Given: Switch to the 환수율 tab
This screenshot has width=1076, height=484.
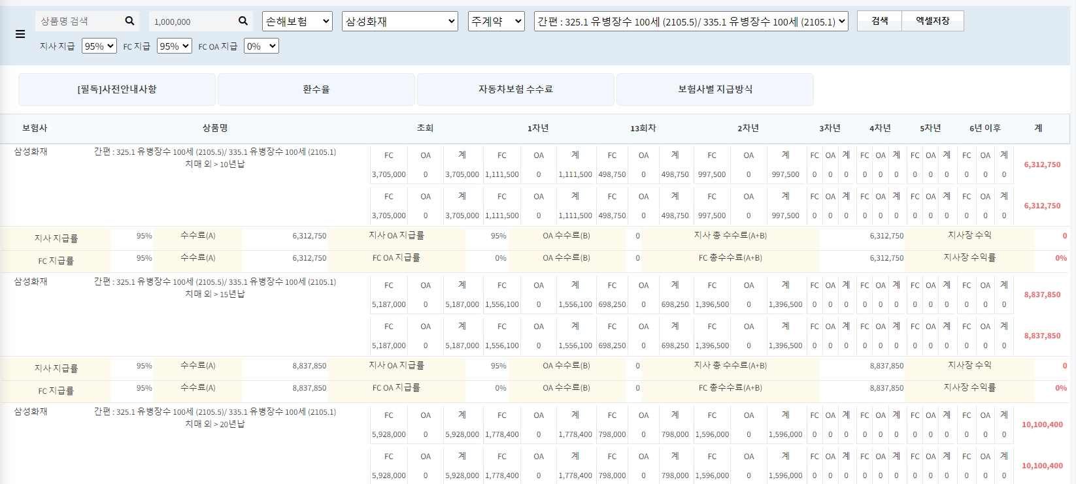Looking at the screenshot, I should (316, 89).
